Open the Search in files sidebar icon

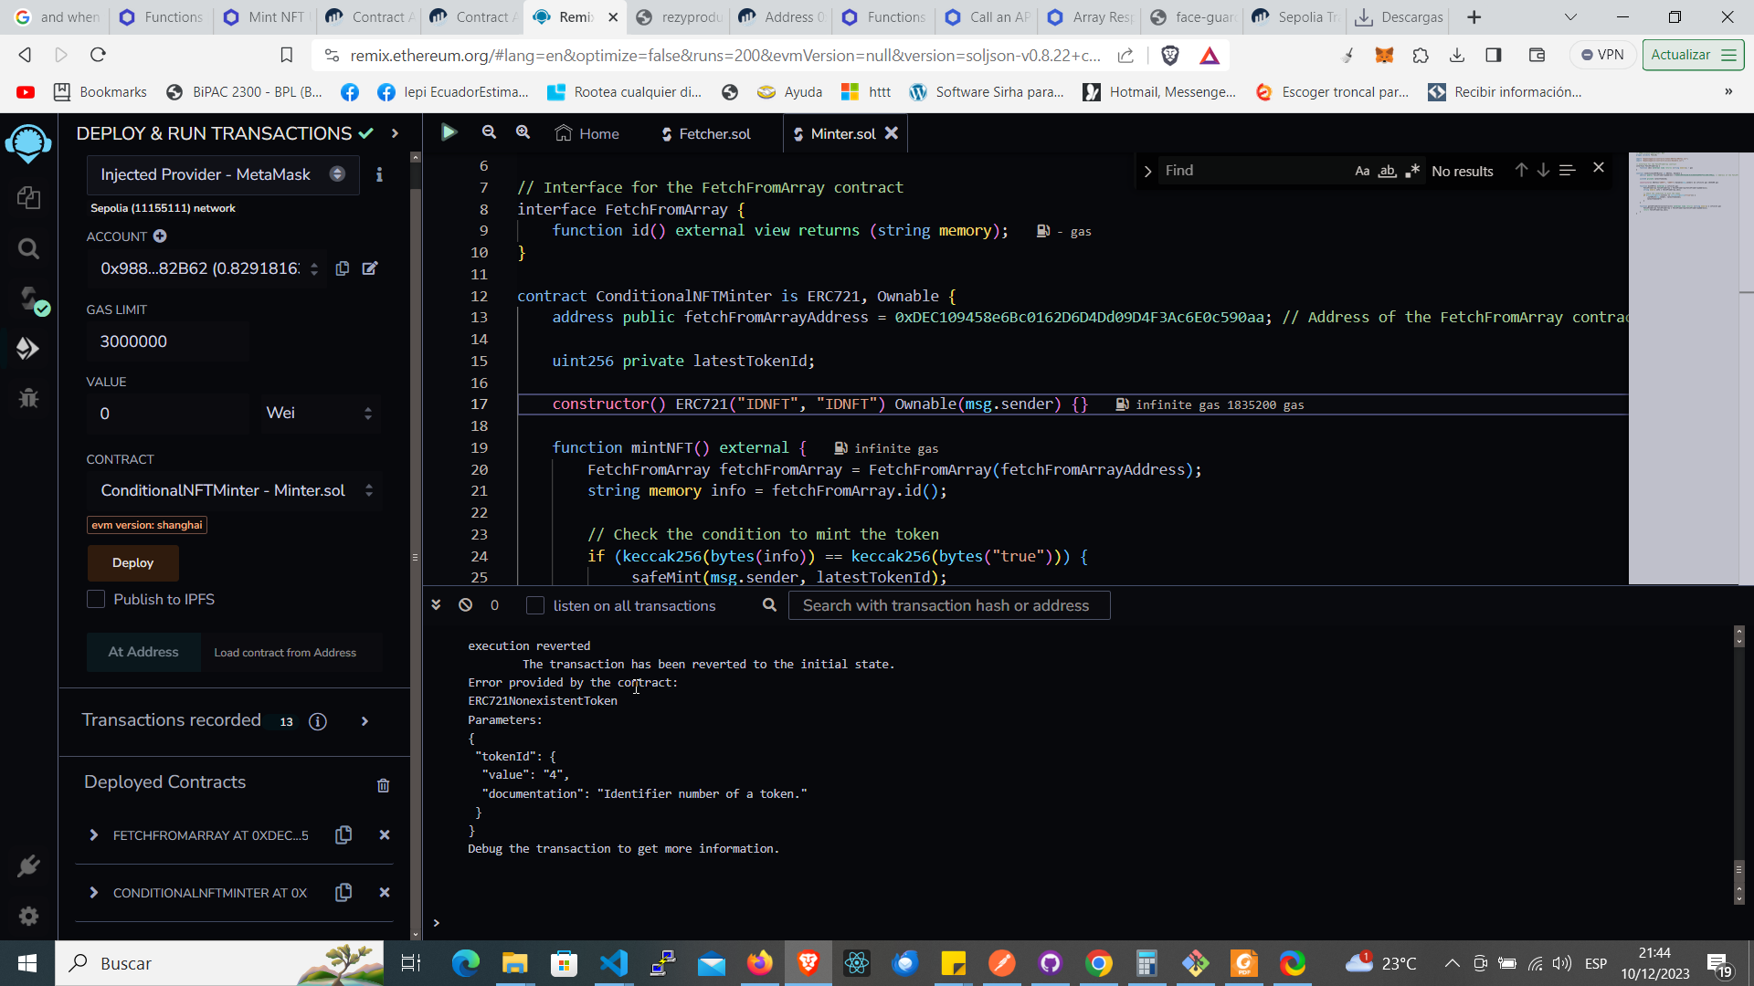click(28, 248)
